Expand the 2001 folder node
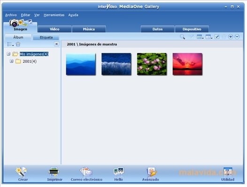Image resolution: width=247 pixels, height=187 pixels. click(11, 61)
